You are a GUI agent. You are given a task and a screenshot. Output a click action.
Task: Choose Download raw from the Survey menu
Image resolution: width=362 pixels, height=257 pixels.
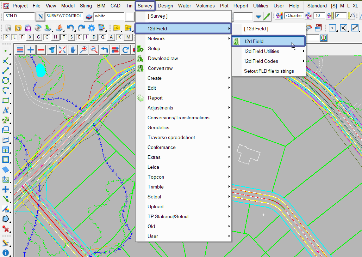tap(163, 58)
